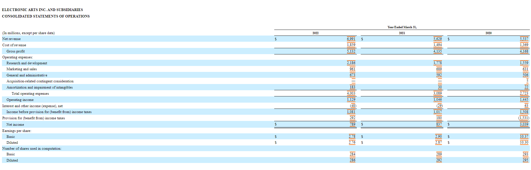Click 2021 Total operating expenses 3,089

(437, 93)
